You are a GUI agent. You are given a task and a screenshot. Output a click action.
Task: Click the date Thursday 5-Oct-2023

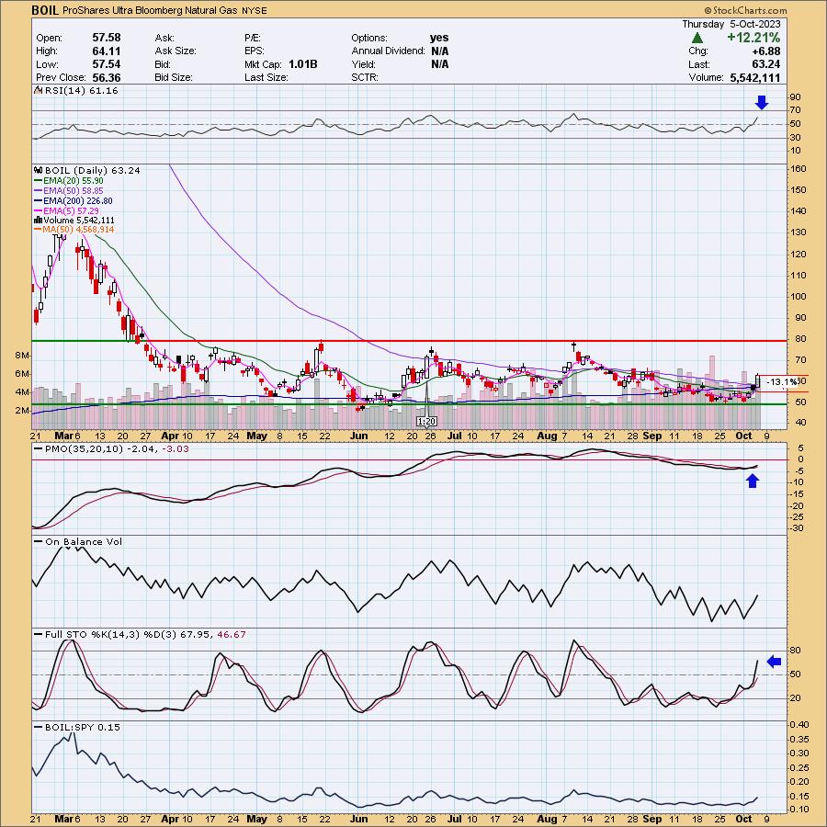tap(731, 24)
